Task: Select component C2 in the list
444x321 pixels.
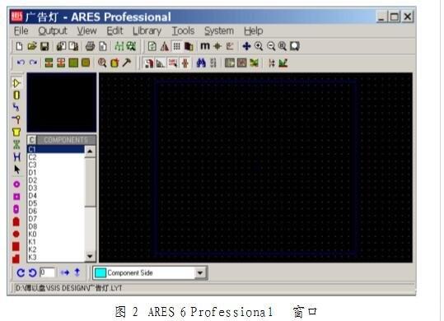Action: [55, 157]
